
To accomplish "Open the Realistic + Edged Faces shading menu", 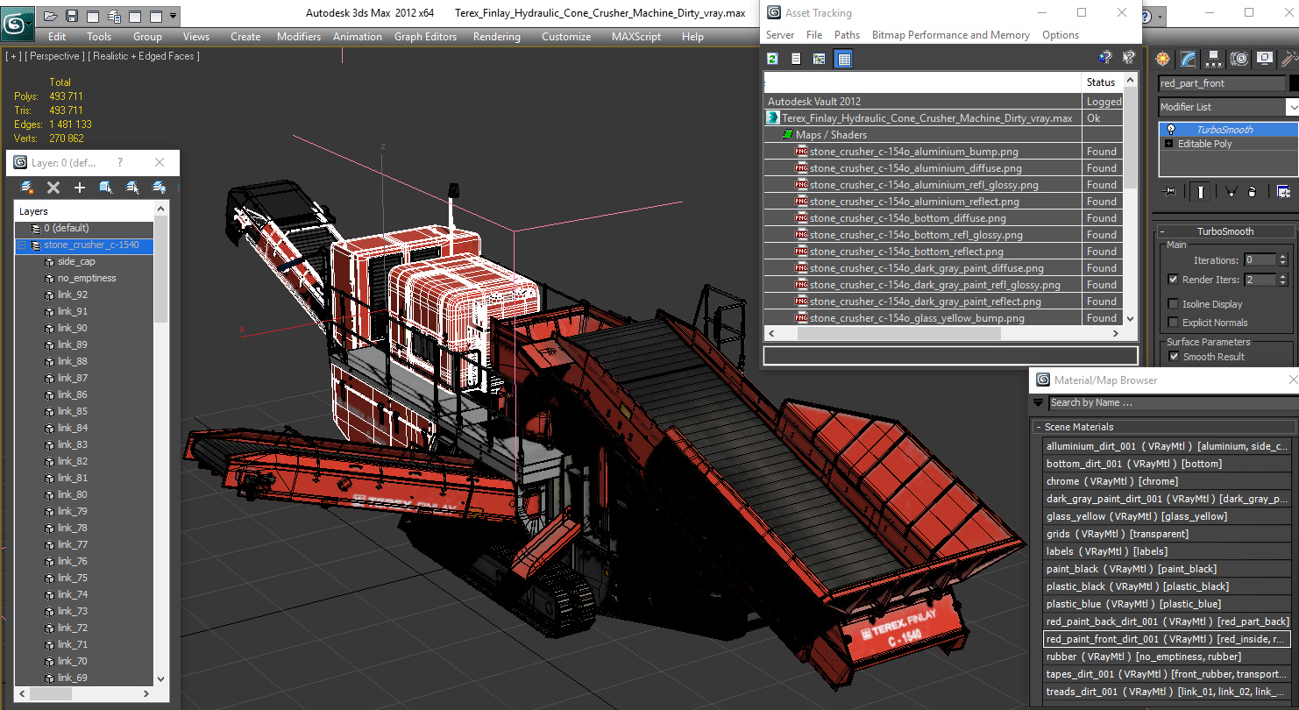I will 144,56.
